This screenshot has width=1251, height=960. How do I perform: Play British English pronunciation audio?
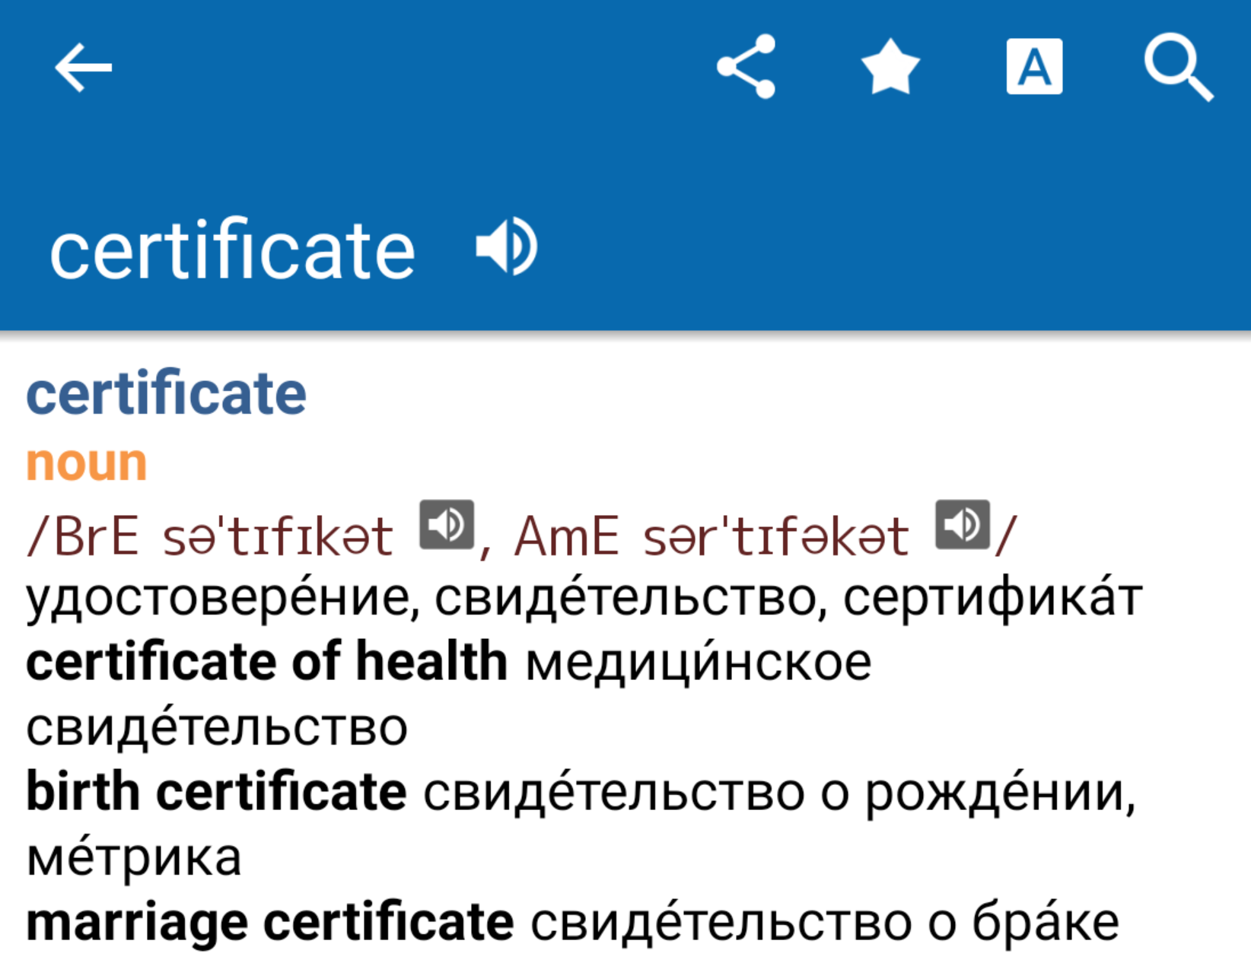[x=447, y=524]
